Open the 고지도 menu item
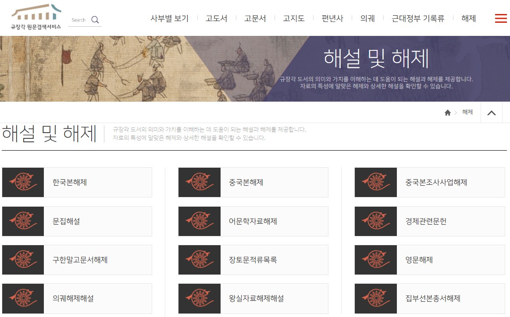 [294, 18]
